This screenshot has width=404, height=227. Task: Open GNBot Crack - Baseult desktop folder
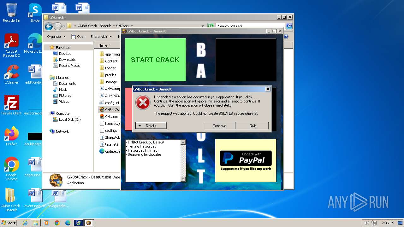[x=11, y=200]
